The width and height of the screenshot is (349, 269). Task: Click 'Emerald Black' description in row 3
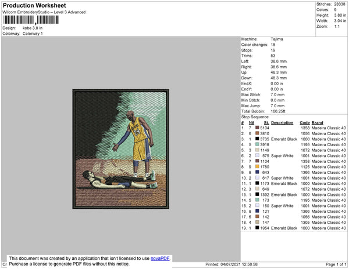[284, 139]
